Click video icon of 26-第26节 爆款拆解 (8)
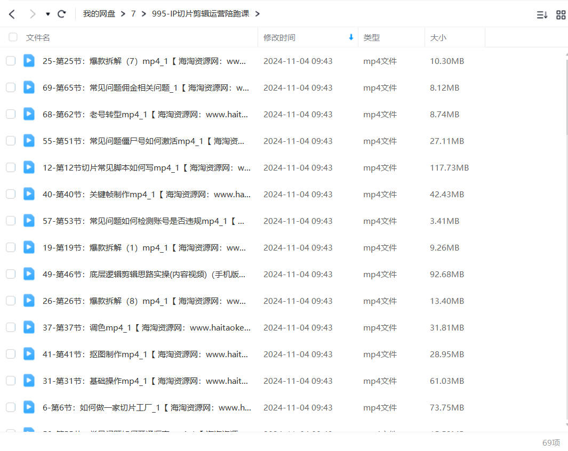The height and width of the screenshot is (451, 568). point(29,301)
